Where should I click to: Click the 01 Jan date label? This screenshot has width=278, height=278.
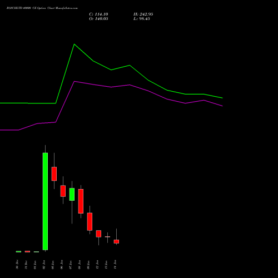[35, 265]
